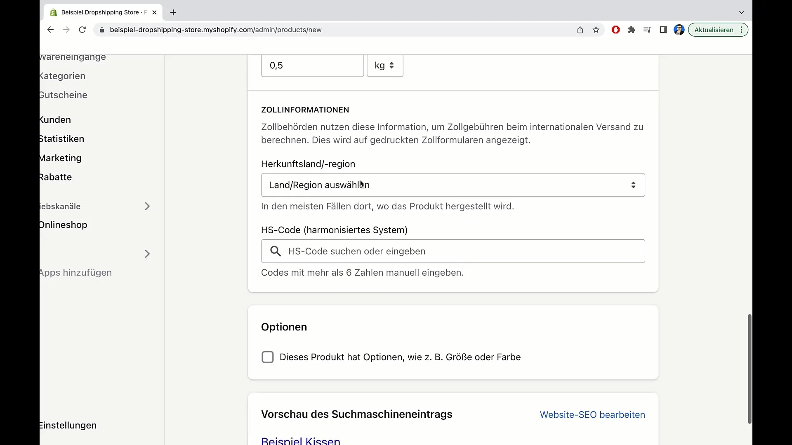Bookmark this page with the star icon
This screenshot has width=792, height=445.
[596, 30]
